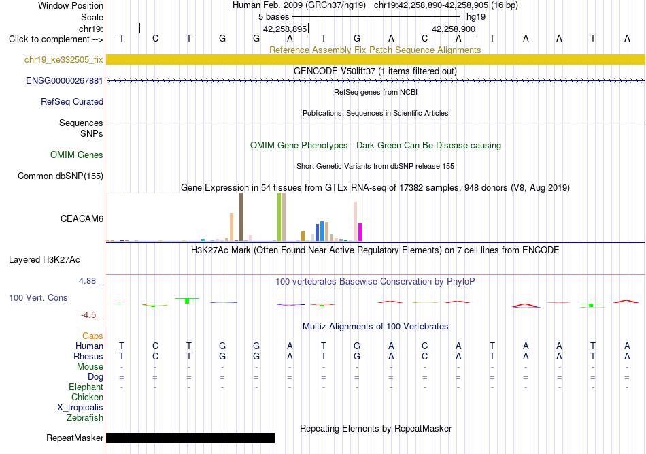Click the Gaps row label
Image resolution: width=646 pixels, height=454 pixels.
(92, 336)
